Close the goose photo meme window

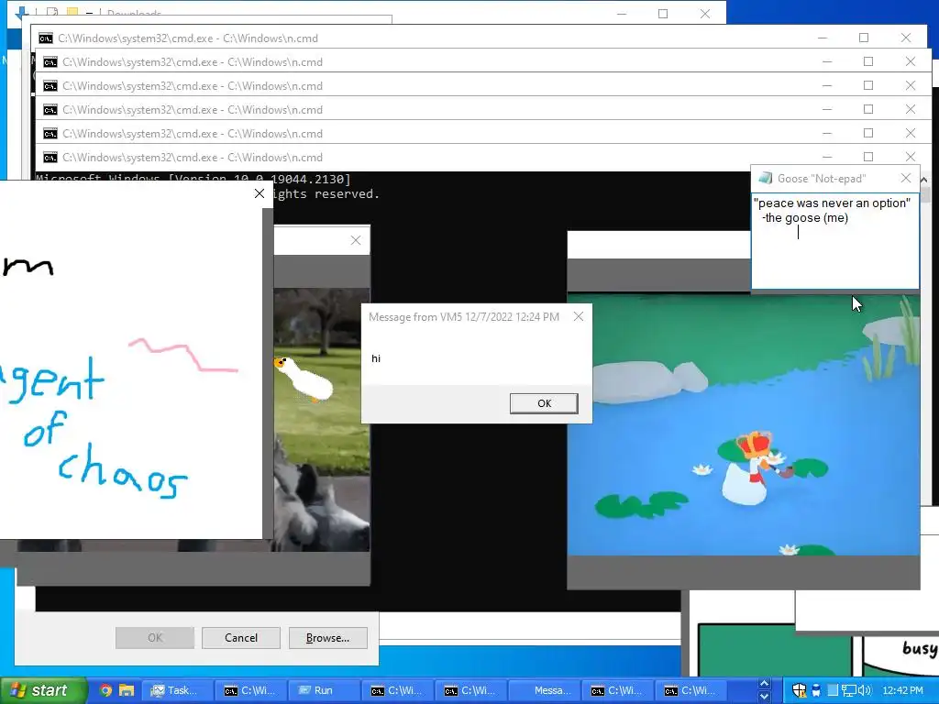pyautogui.click(x=356, y=241)
